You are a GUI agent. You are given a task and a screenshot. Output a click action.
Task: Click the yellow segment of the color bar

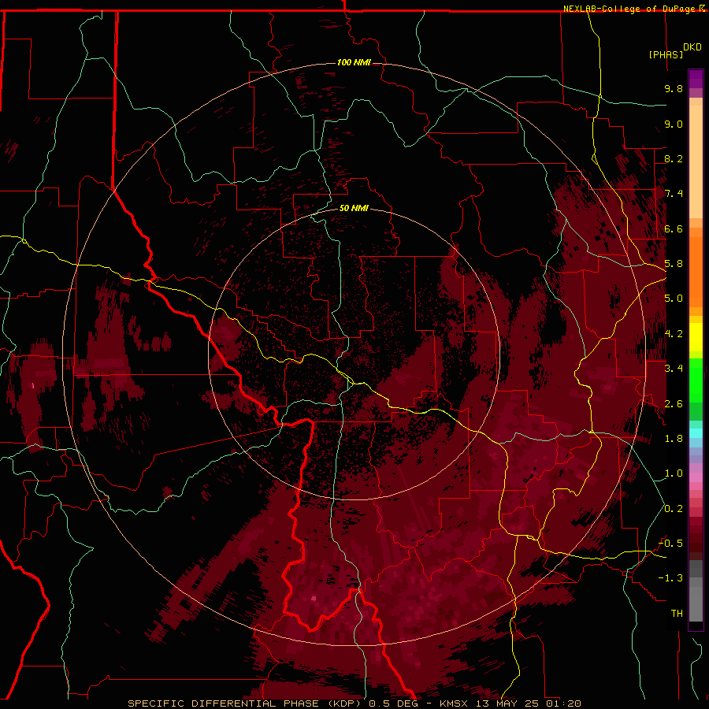[x=696, y=337]
